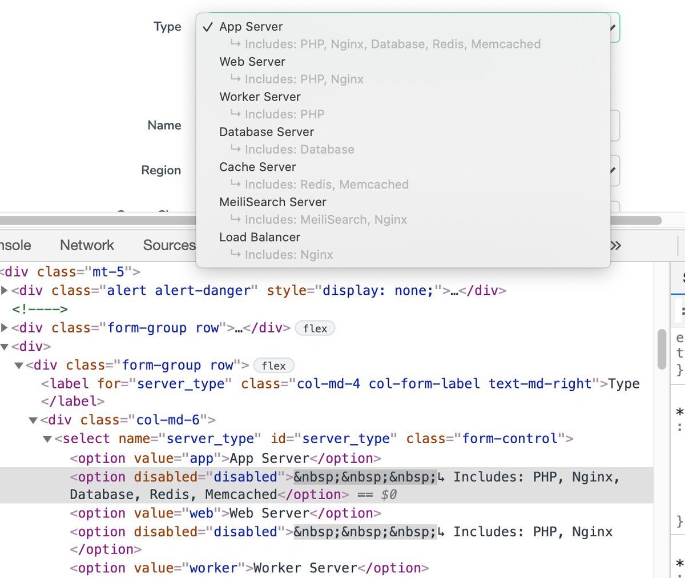Select the option value="web" DOM node
Screen dimensions: 685x578
point(225,513)
